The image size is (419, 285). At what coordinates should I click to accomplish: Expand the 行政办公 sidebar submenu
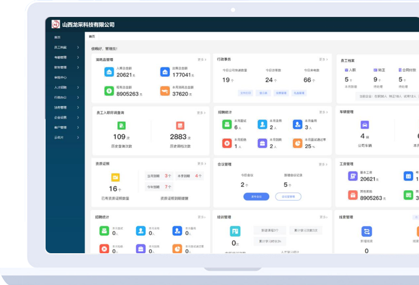point(78,98)
